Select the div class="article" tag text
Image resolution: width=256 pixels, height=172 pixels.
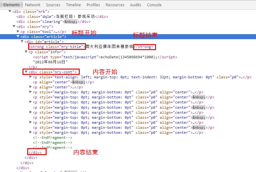coord(43,36)
